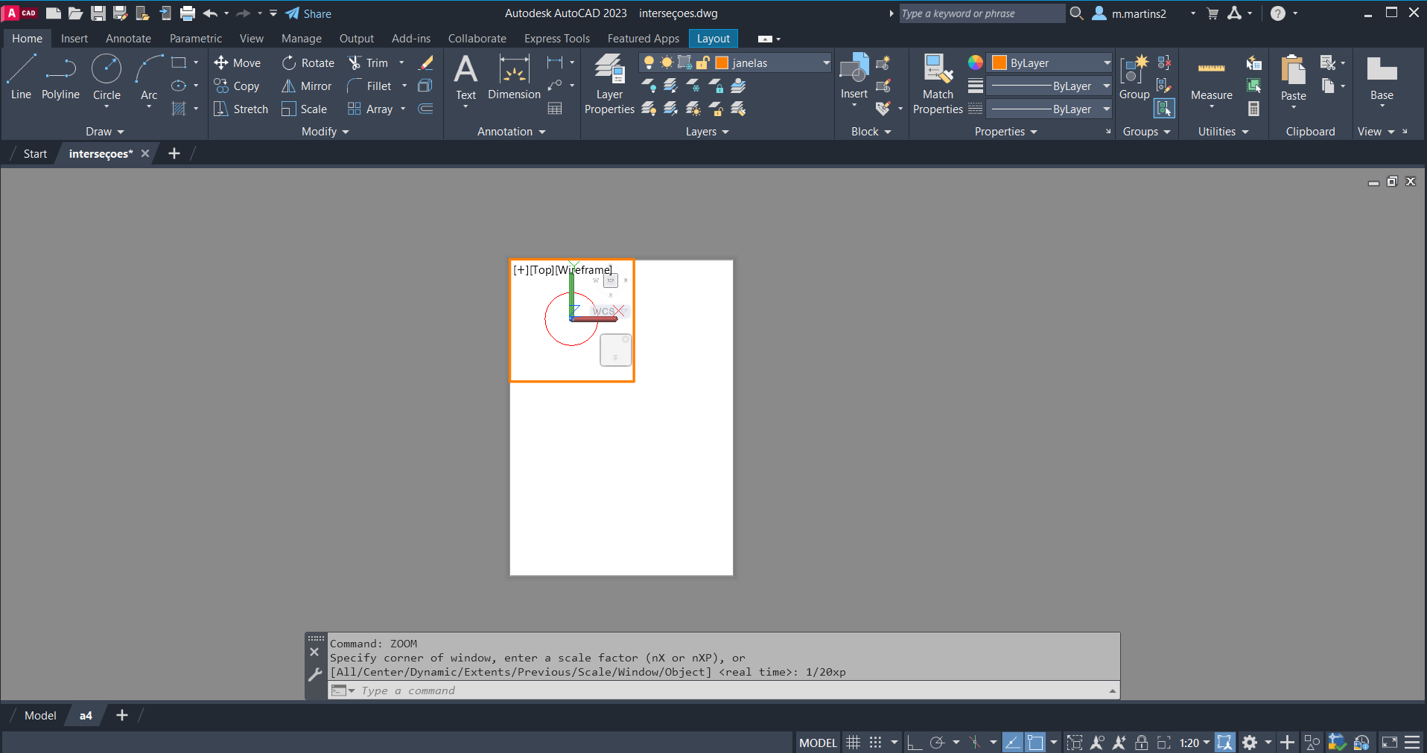
Task: Switch to the Model layout tab
Action: click(x=40, y=716)
